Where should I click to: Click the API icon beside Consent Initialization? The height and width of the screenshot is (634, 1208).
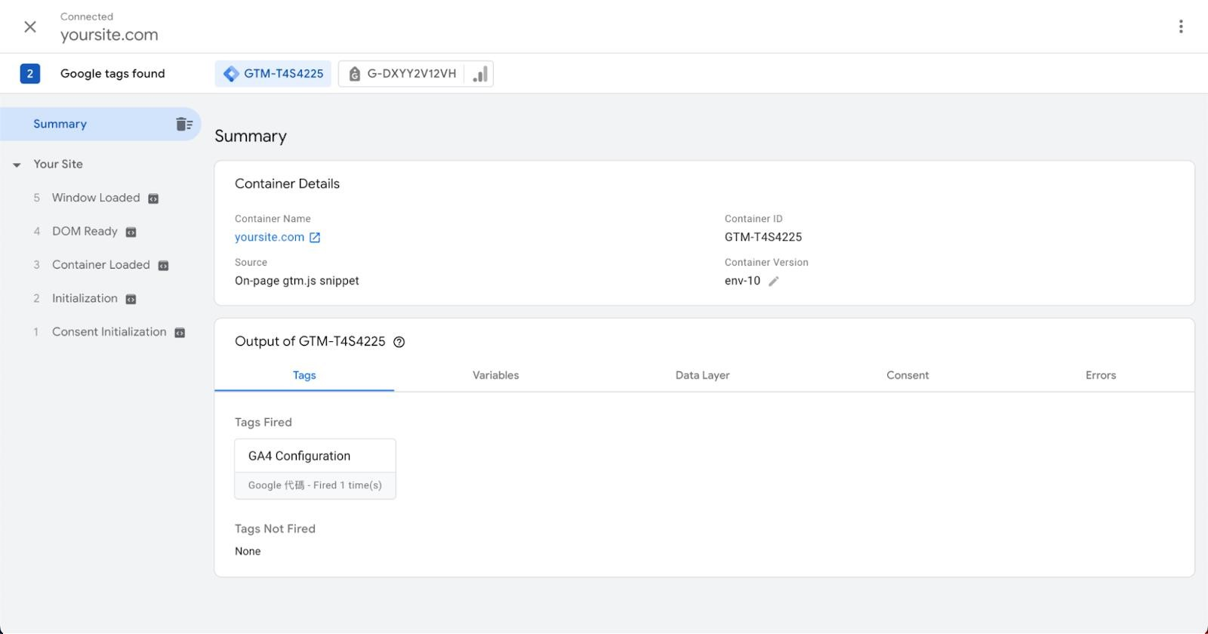click(180, 332)
